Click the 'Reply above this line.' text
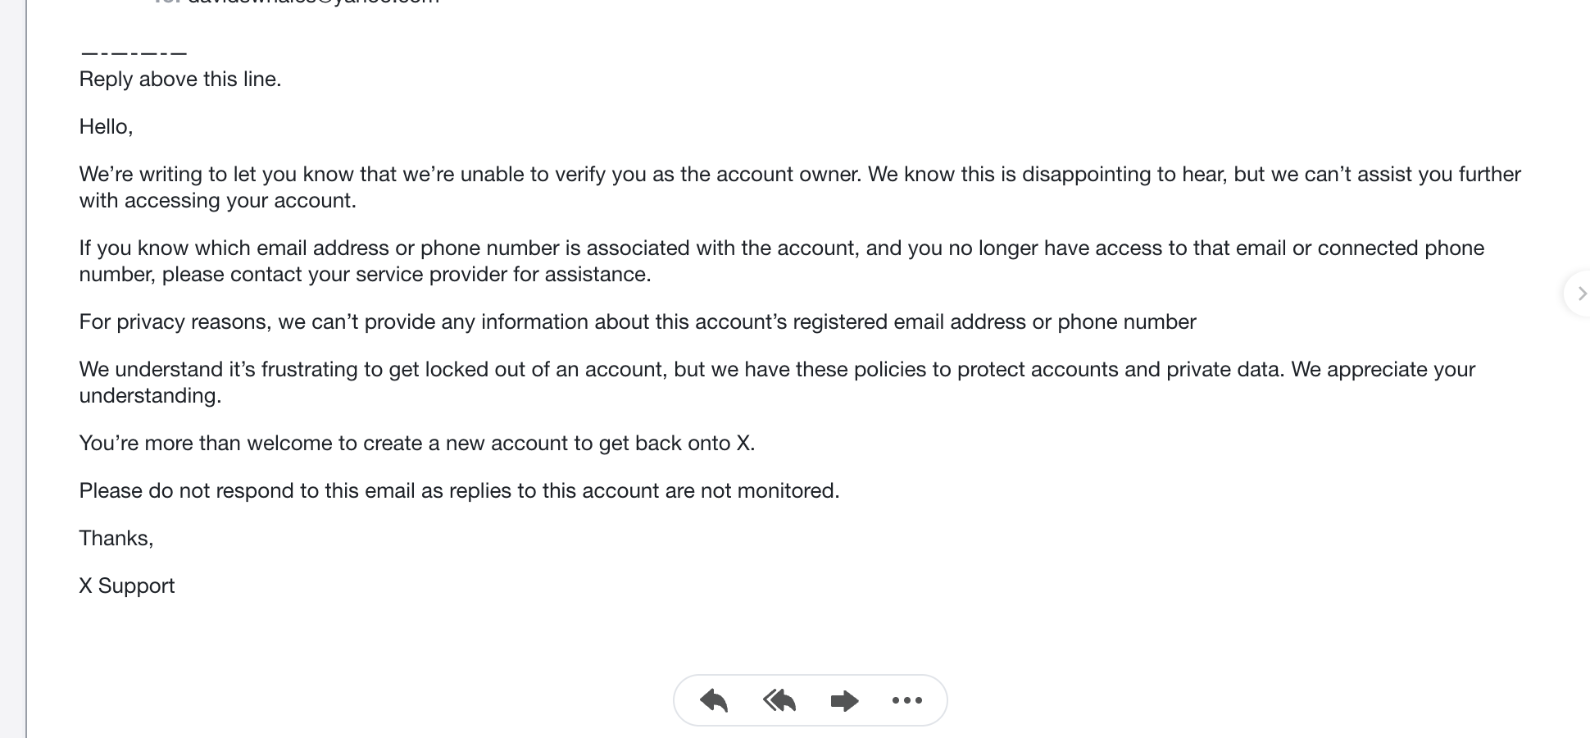Screen dimensions: 1590x738 click(x=180, y=80)
